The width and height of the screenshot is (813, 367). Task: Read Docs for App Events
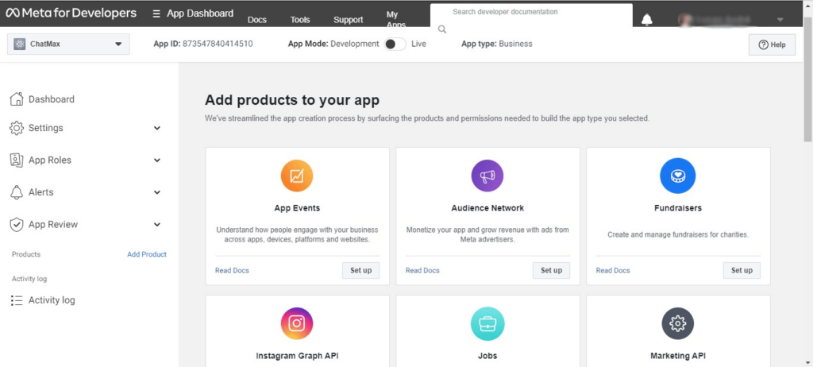tap(232, 270)
